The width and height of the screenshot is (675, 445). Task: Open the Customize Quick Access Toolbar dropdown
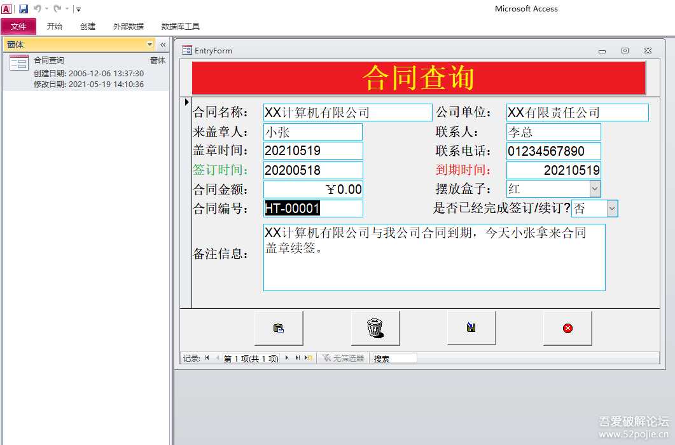[78, 10]
